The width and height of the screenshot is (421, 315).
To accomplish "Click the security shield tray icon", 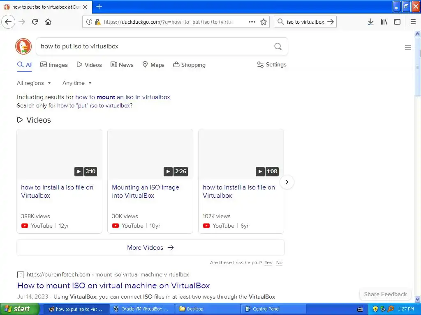I will pos(375,309).
